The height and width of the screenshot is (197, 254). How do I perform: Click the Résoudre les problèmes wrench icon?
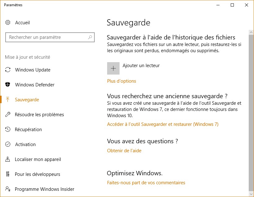pyautogui.click(x=8, y=115)
